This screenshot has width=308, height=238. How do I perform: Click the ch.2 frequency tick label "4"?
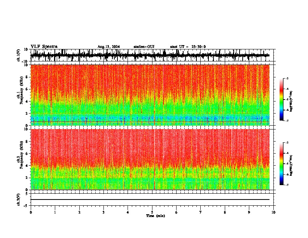[27, 166]
